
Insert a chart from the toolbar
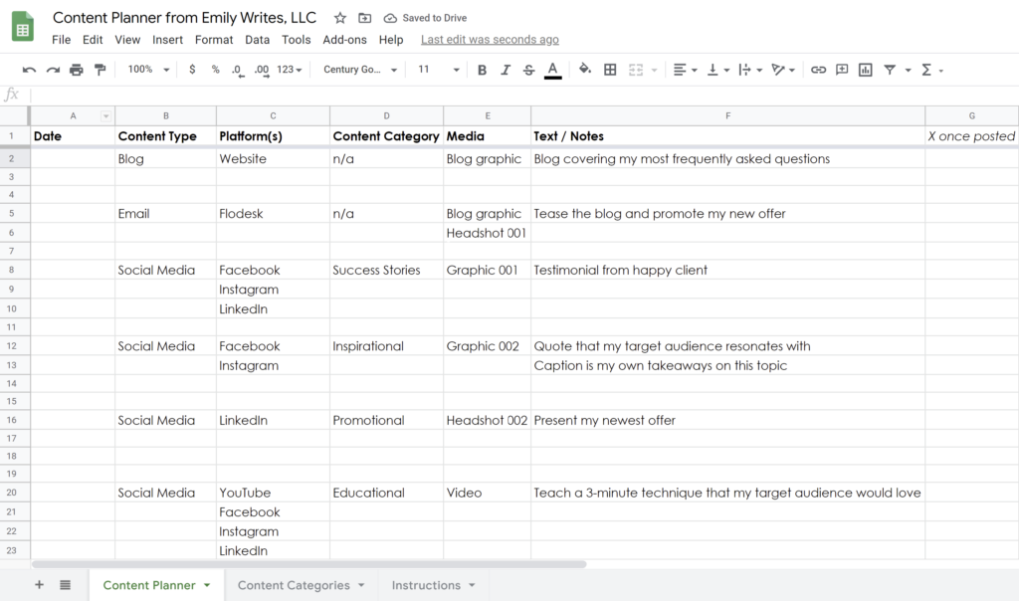pos(865,70)
